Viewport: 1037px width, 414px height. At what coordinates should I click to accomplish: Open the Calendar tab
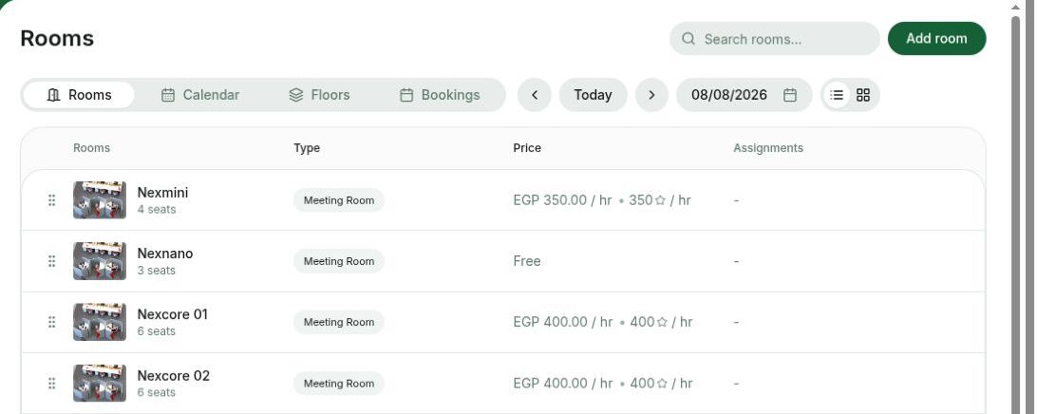(x=200, y=95)
